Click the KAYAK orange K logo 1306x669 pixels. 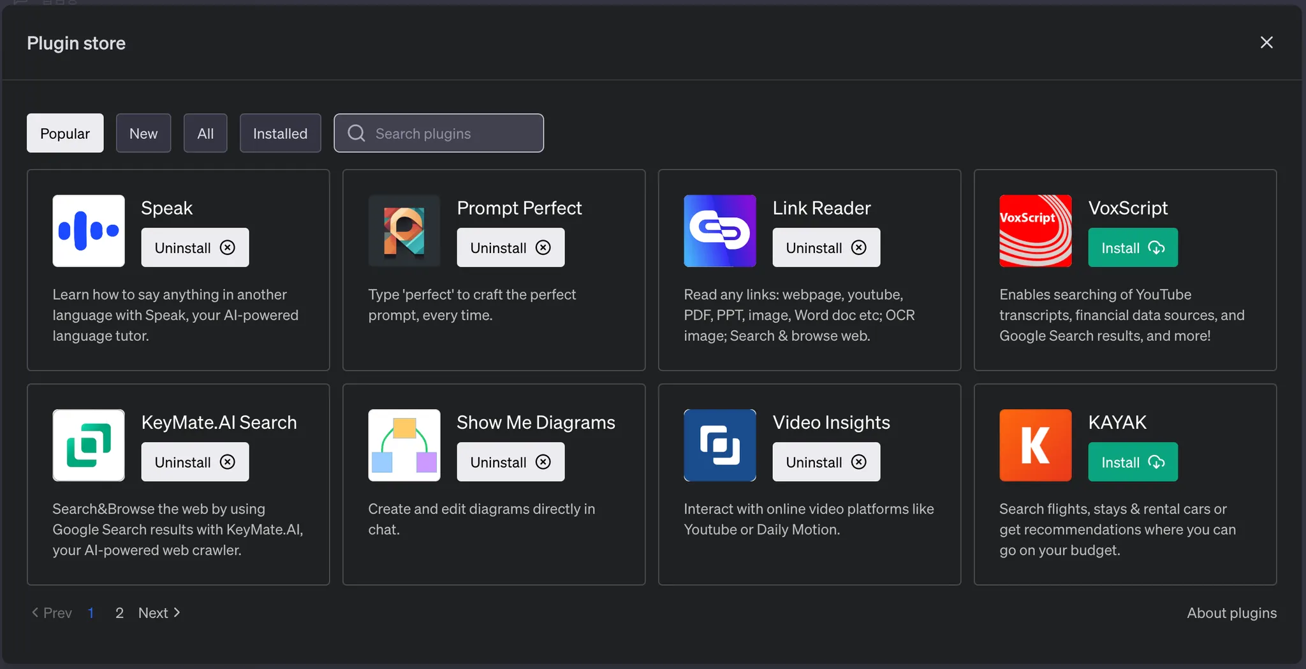point(1035,445)
